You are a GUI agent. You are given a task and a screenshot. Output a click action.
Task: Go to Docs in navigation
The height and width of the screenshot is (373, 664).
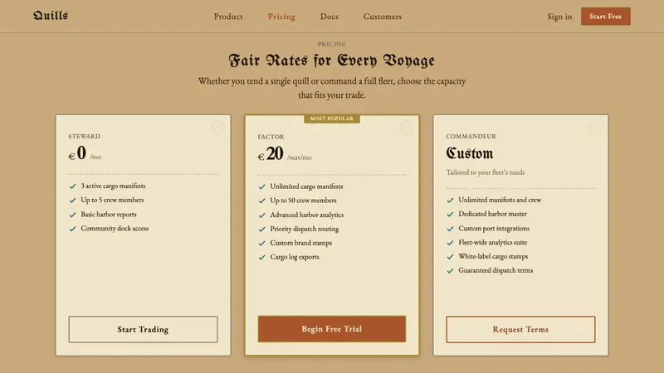pos(329,17)
